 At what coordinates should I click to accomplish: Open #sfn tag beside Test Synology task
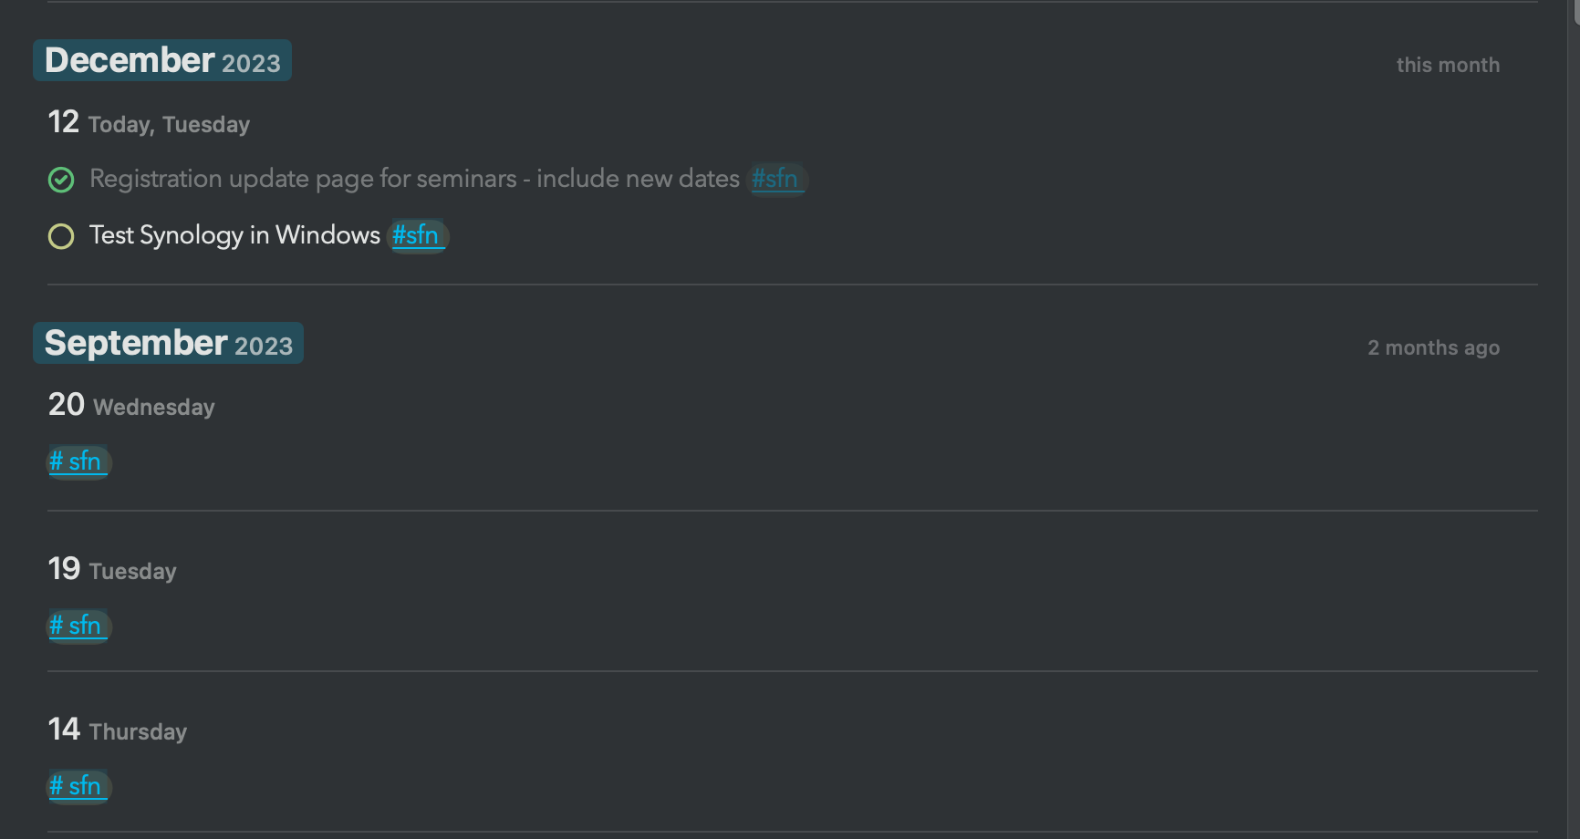[418, 235]
